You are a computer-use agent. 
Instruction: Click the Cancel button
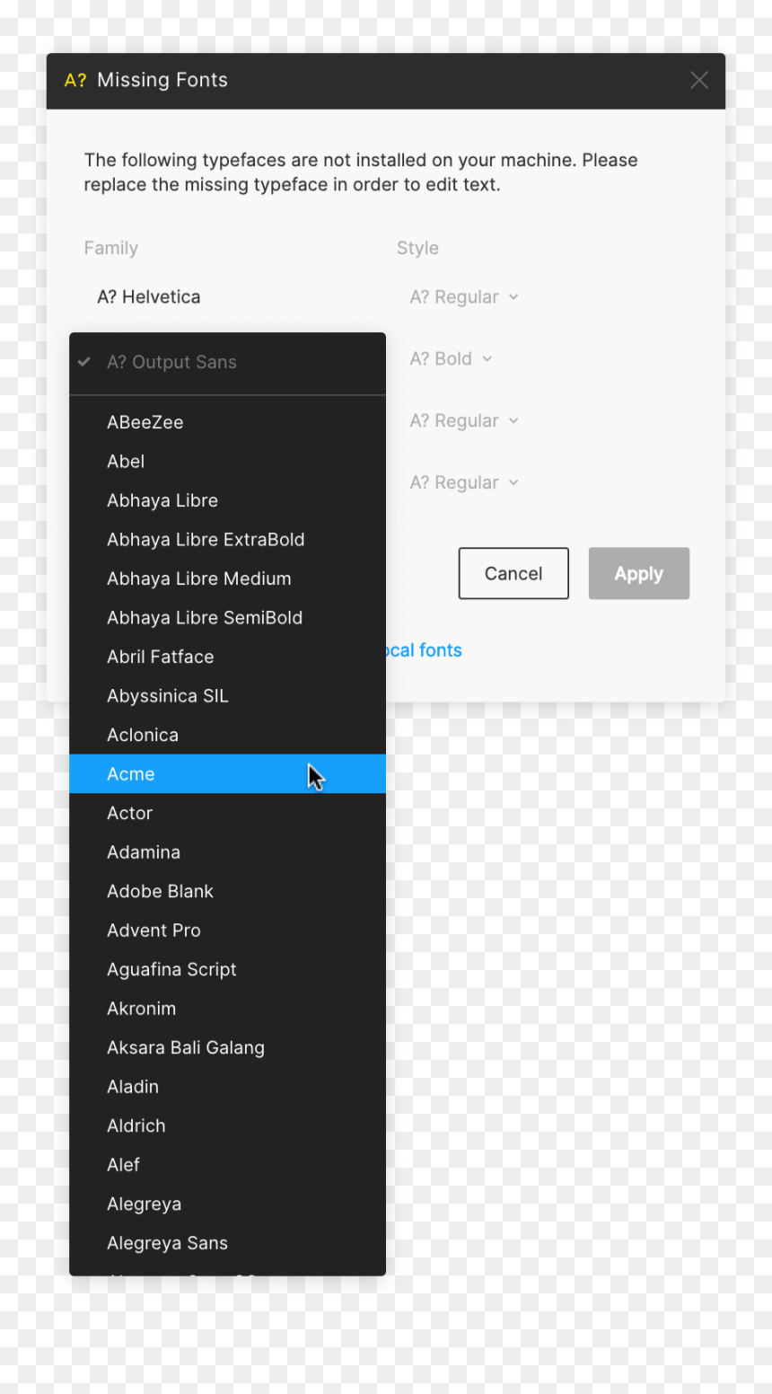(513, 573)
